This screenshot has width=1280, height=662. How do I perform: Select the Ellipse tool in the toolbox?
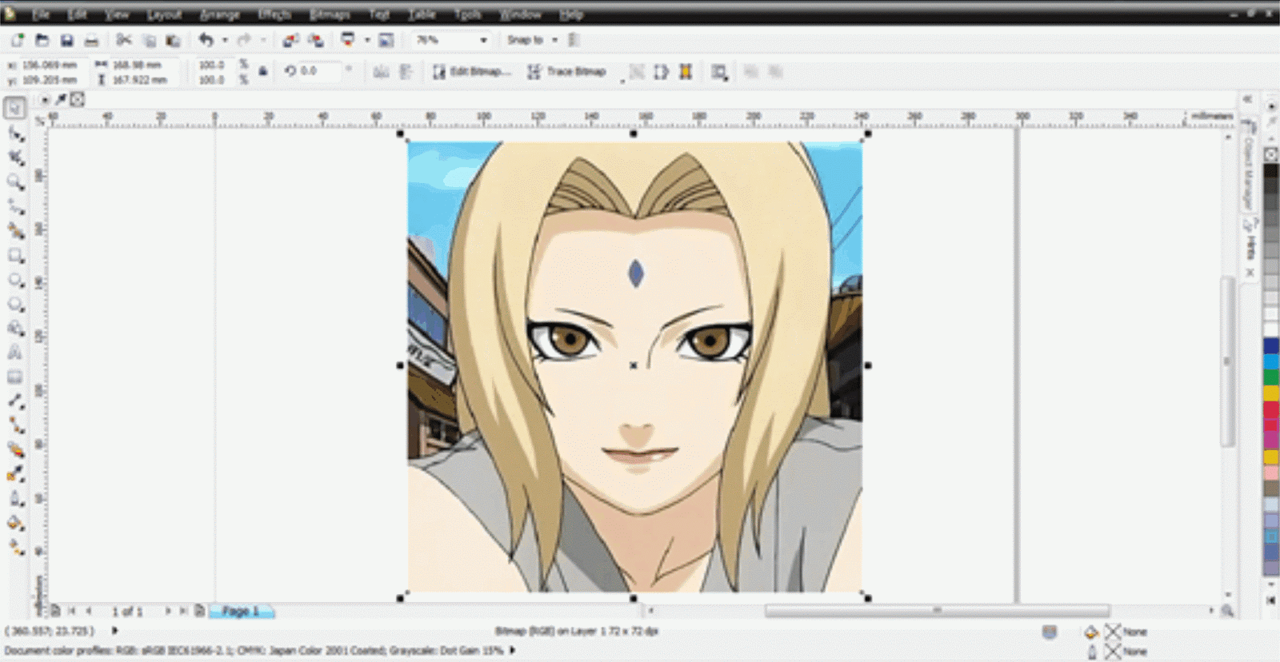15,280
